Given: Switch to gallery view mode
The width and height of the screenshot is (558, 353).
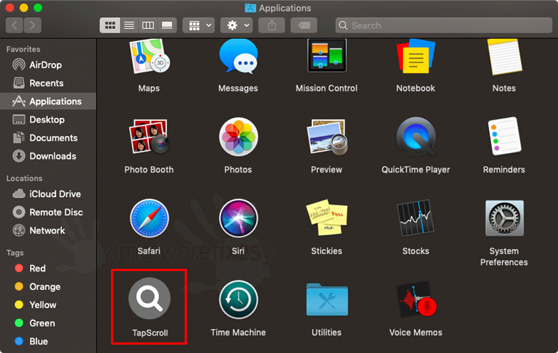Looking at the screenshot, I should [167, 25].
